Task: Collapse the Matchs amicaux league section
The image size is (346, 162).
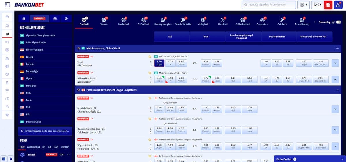Action: (337, 48)
